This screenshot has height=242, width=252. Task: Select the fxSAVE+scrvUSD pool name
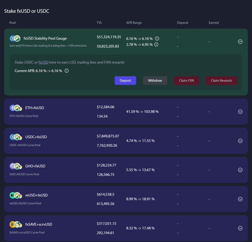[39, 224]
